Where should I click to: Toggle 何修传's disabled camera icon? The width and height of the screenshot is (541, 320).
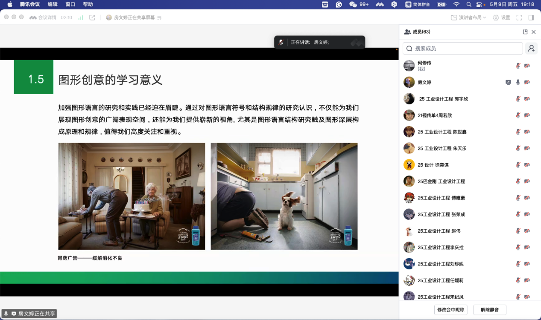pos(527,66)
